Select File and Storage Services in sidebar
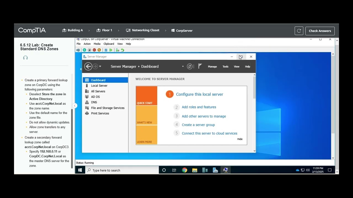Viewport: 353px width, 198px height. pos(105,108)
